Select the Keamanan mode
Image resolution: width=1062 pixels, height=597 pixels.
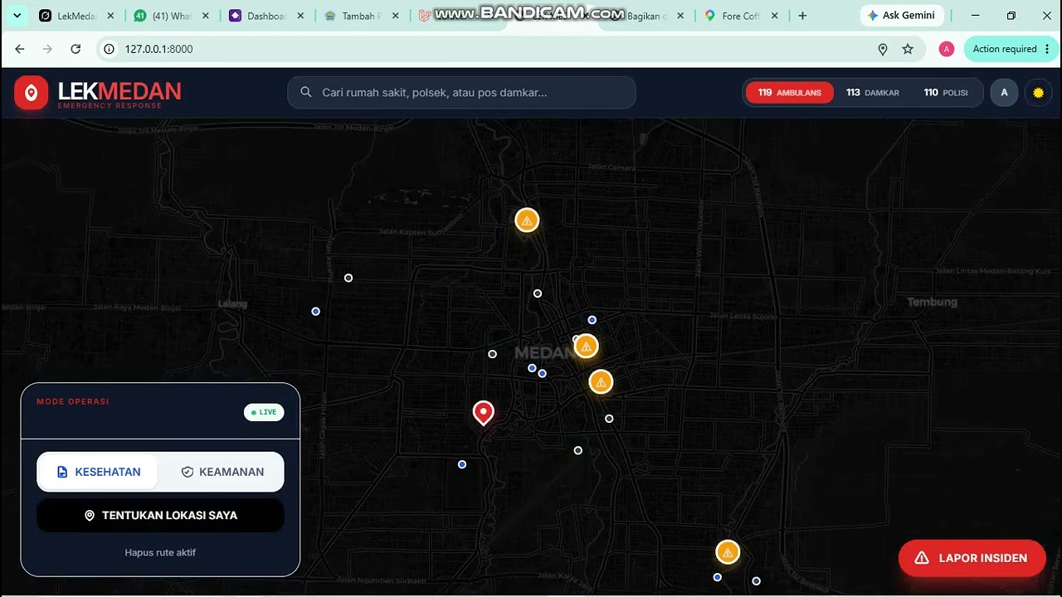[222, 472]
